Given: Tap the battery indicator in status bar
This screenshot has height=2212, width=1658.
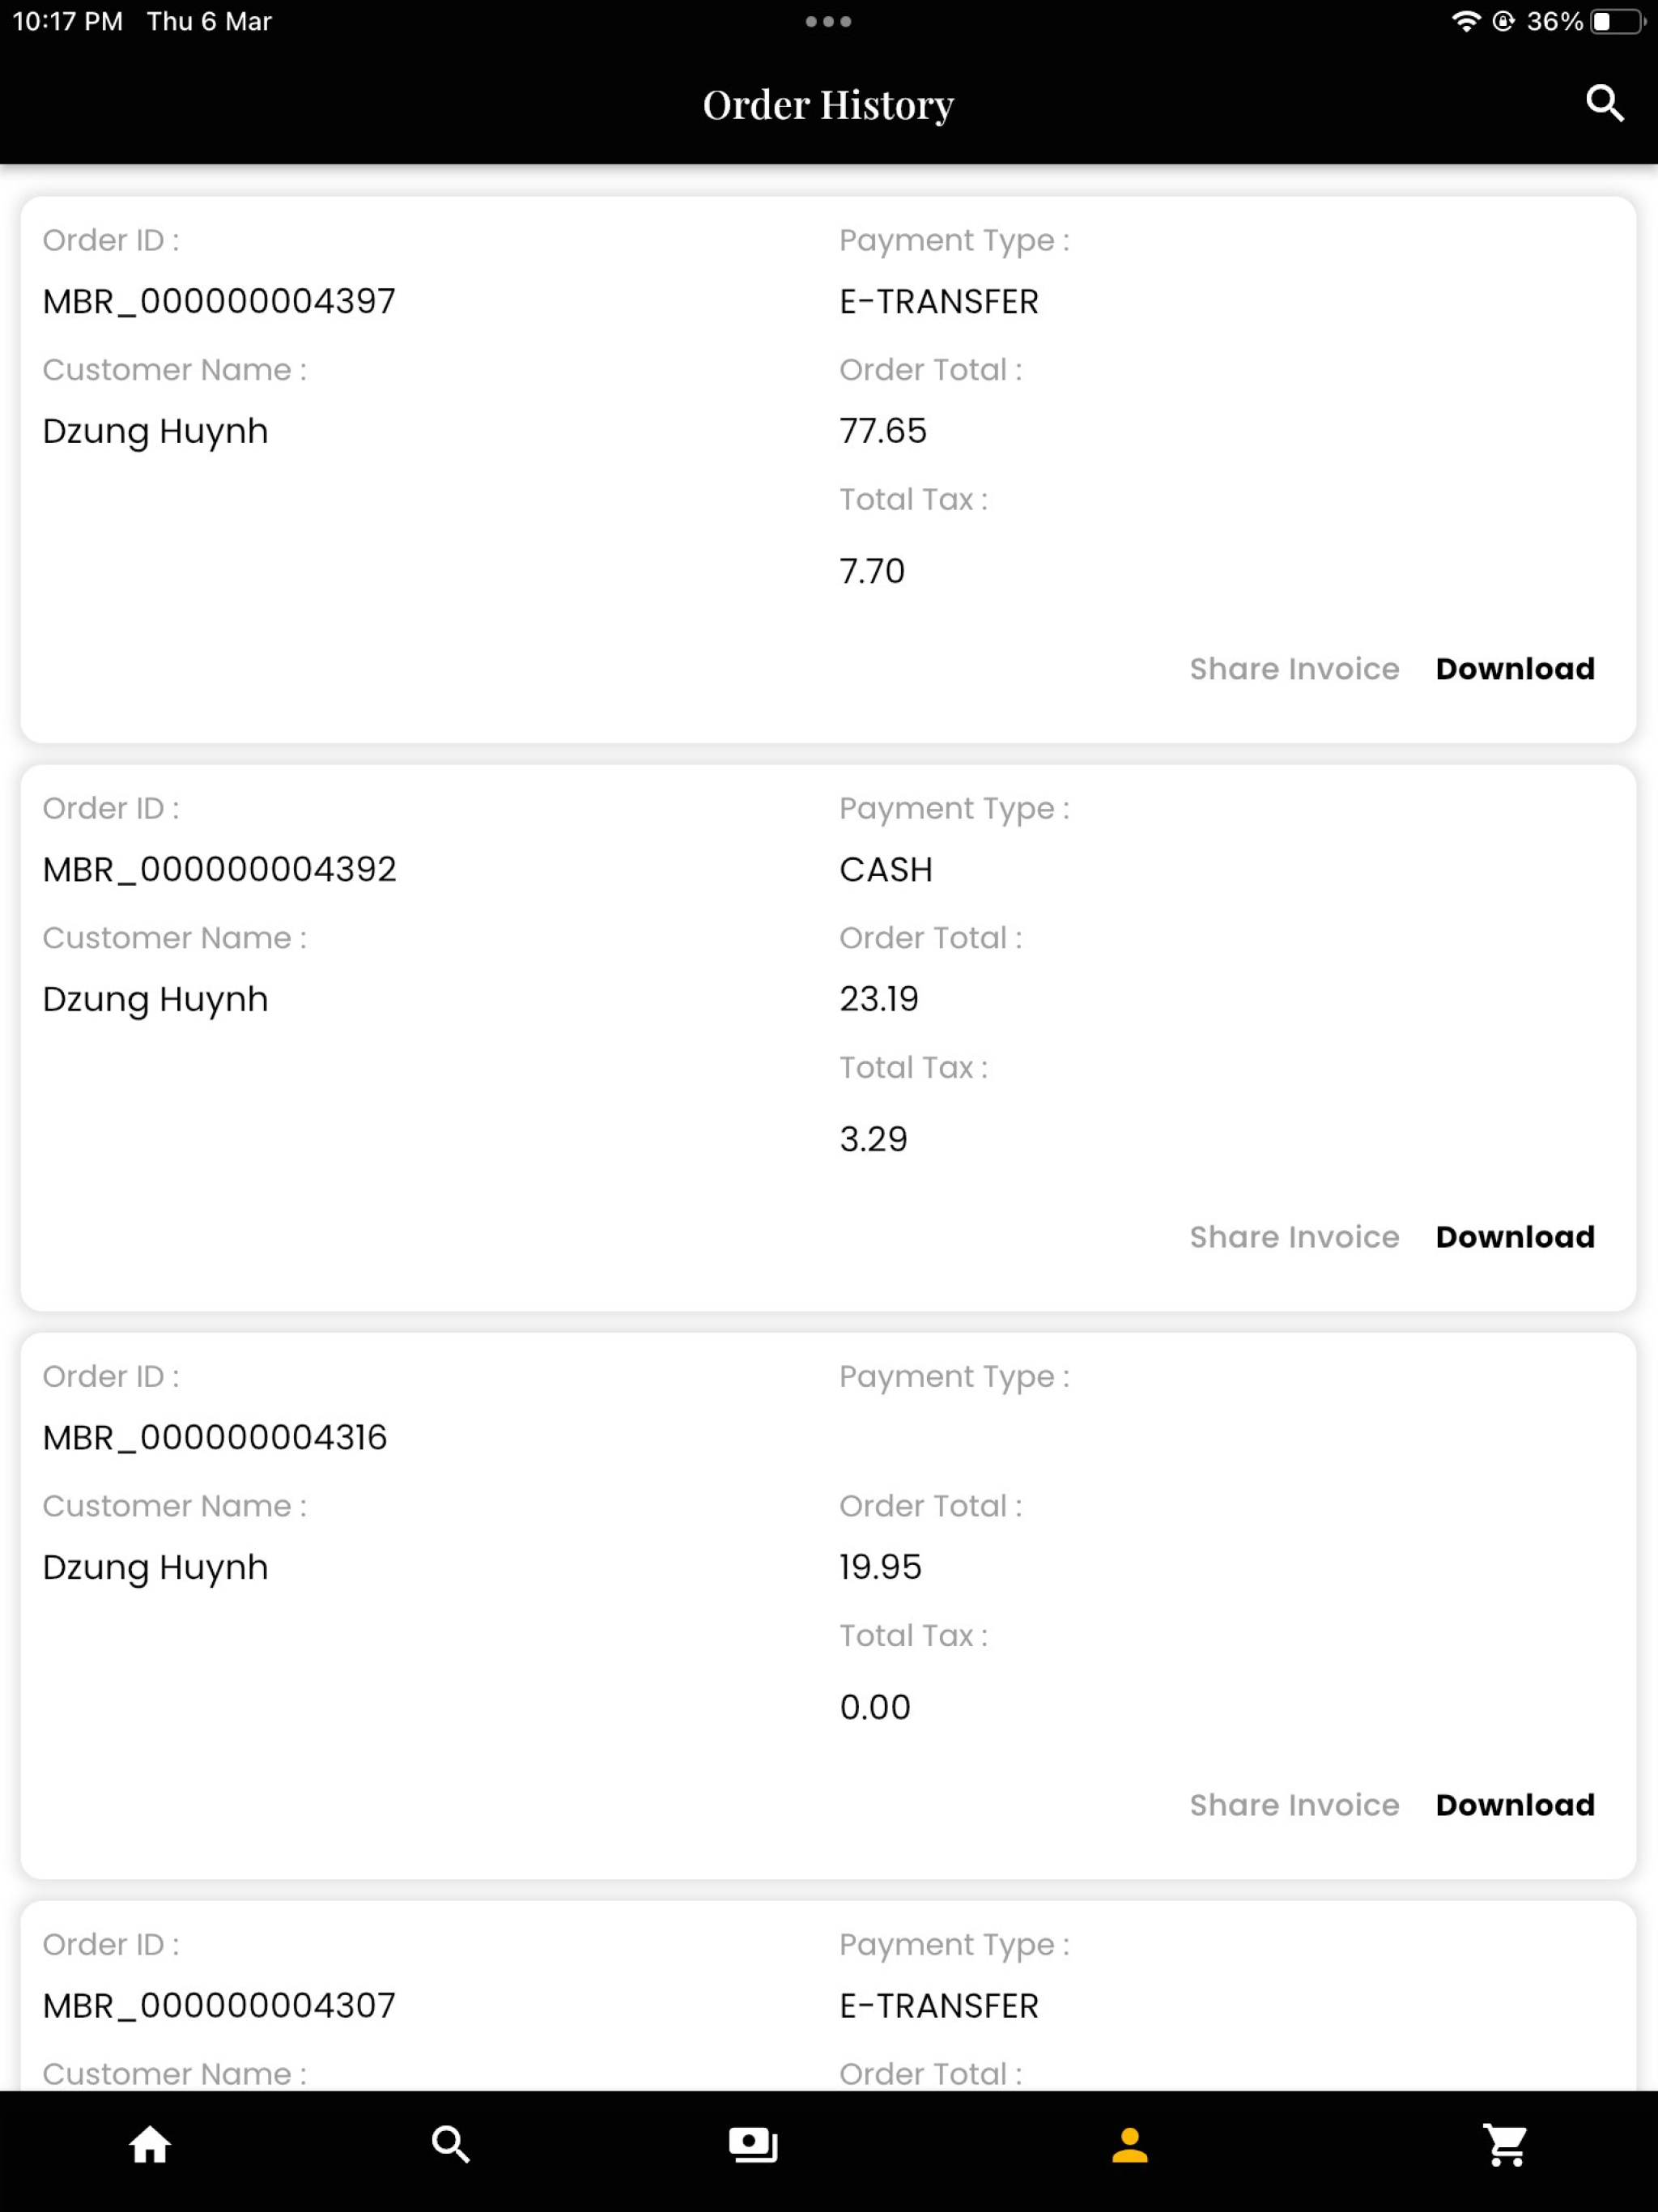Looking at the screenshot, I should 1617,21.
